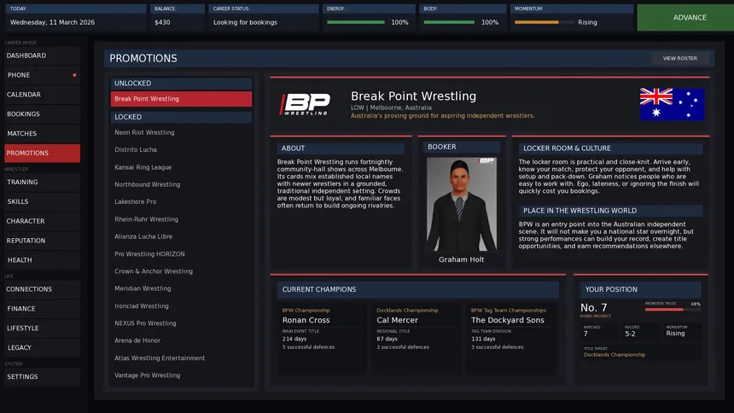Select Vantage Pro Wrestling promotion
This screenshot has height=413, width=734.
pos(181,375)
